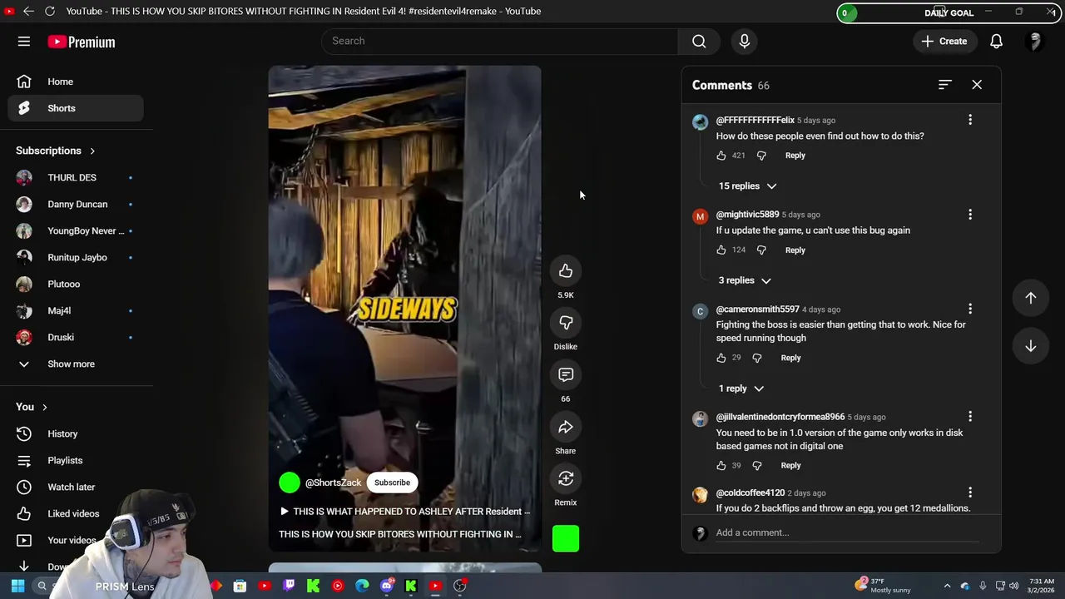The width and height of the screenshot is (1065, 599).
Task: Share this short video
Action: [566, 428]
